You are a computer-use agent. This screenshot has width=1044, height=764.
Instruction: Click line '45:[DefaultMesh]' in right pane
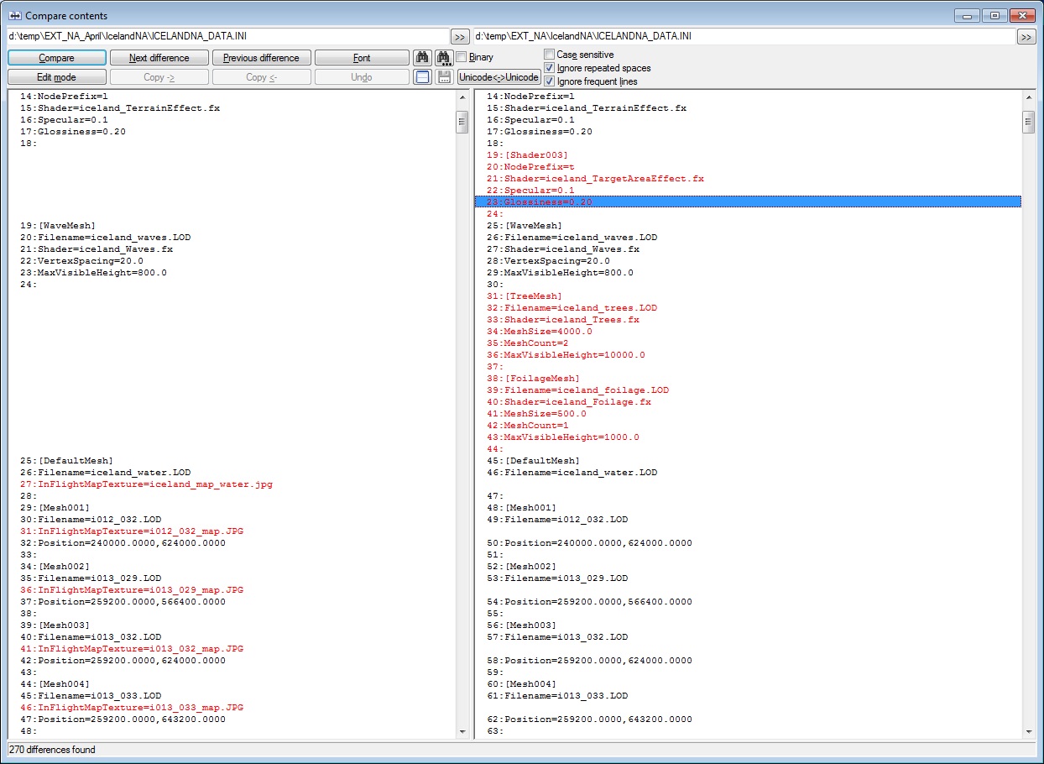tap(533, 461)
